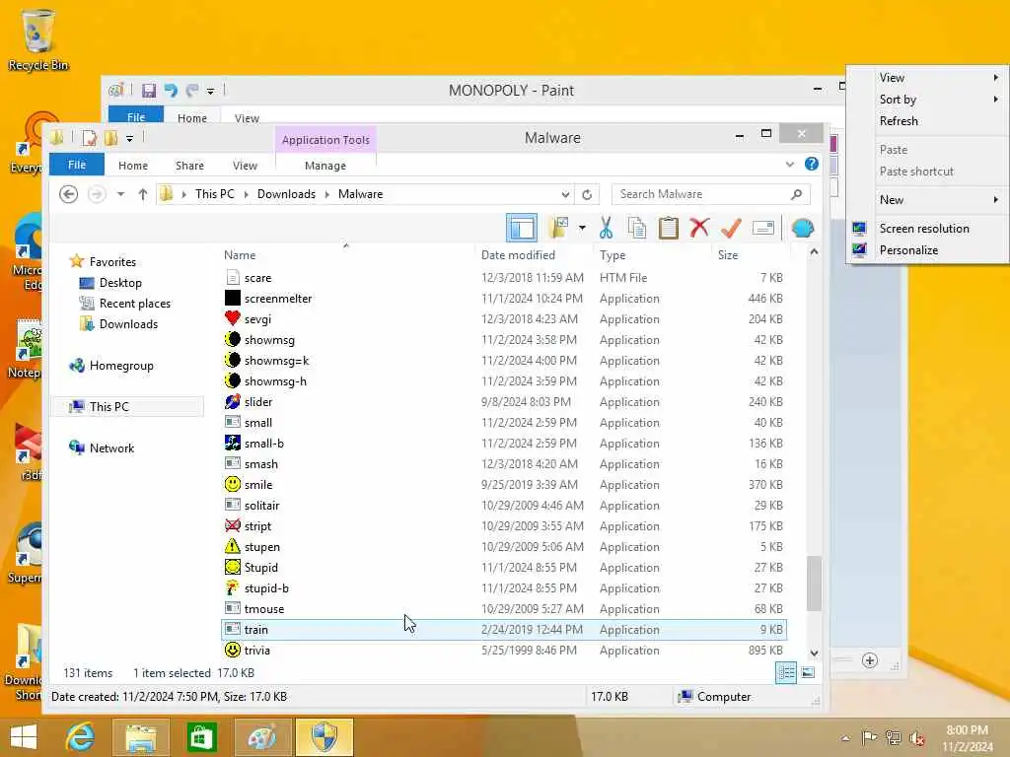This screenshot has width=1010, height=757.
Task: Click the zoom-in plus button in Paint
Action: [870, 660]
